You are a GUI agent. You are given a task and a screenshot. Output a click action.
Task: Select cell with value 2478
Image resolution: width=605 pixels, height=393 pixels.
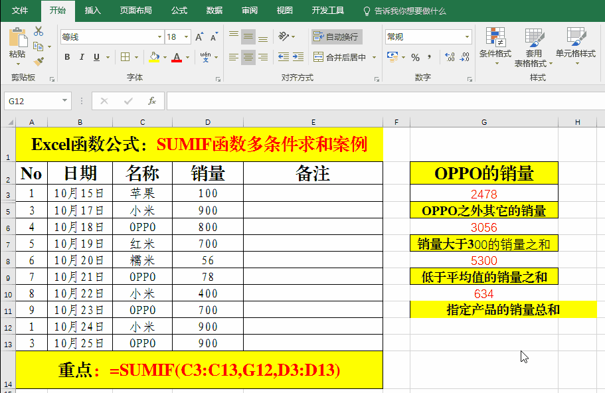click(x=484, y=193)
